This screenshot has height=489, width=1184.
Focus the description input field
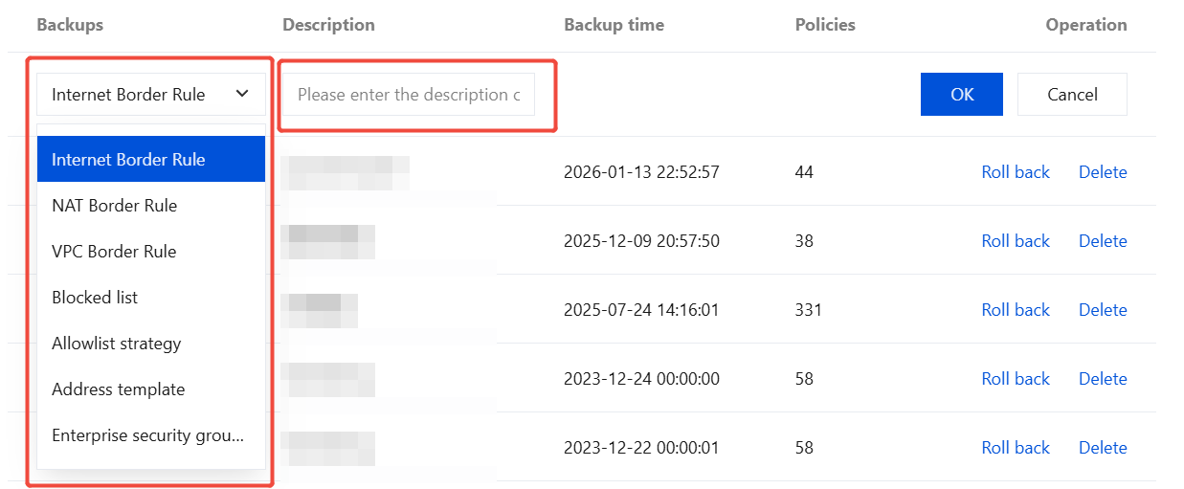click(x=408, y=95)
